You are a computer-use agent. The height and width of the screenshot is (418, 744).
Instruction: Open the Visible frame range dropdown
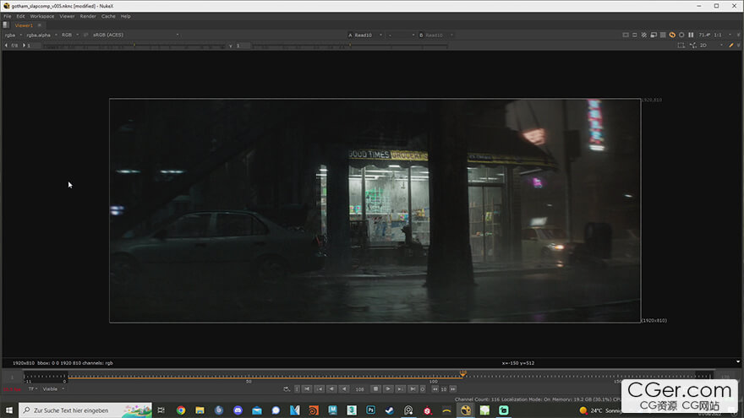click(x=53, y=389)
